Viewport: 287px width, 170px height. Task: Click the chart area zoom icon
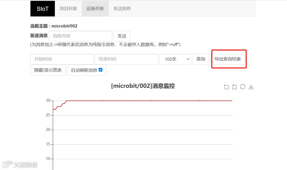[226, 87]
